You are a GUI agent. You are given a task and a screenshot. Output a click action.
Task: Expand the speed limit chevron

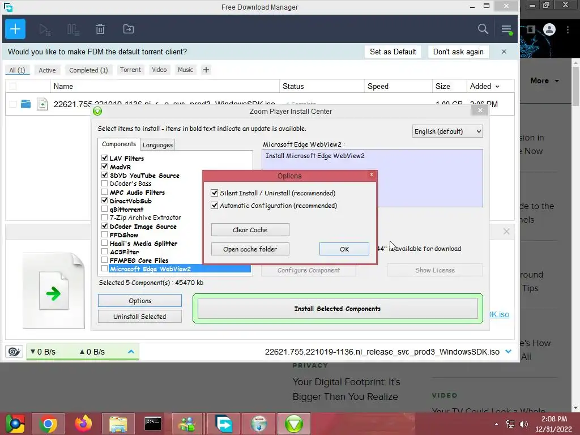point(131,351)
